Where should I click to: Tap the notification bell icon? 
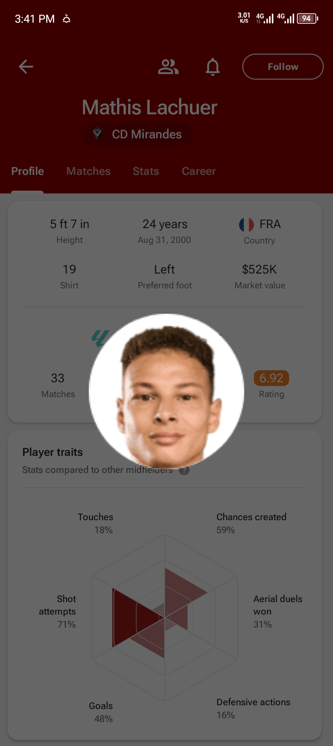(213, 67)
